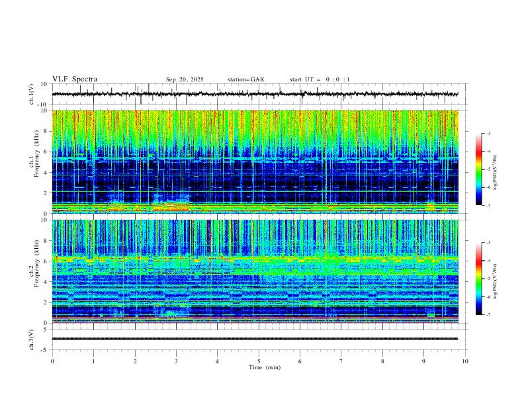This screenshot has width=524, height=405.
Task: Click the "ch.1 Frequency (kHz)" axis label
Action: tap(34, 153)
